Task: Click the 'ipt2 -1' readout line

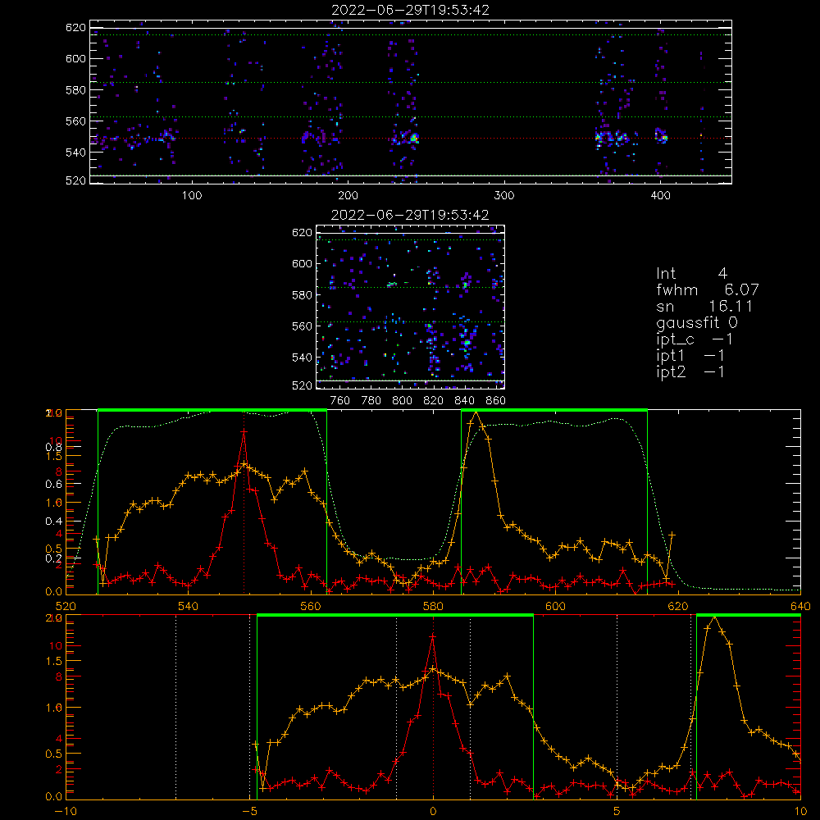Action: point(690,371)
